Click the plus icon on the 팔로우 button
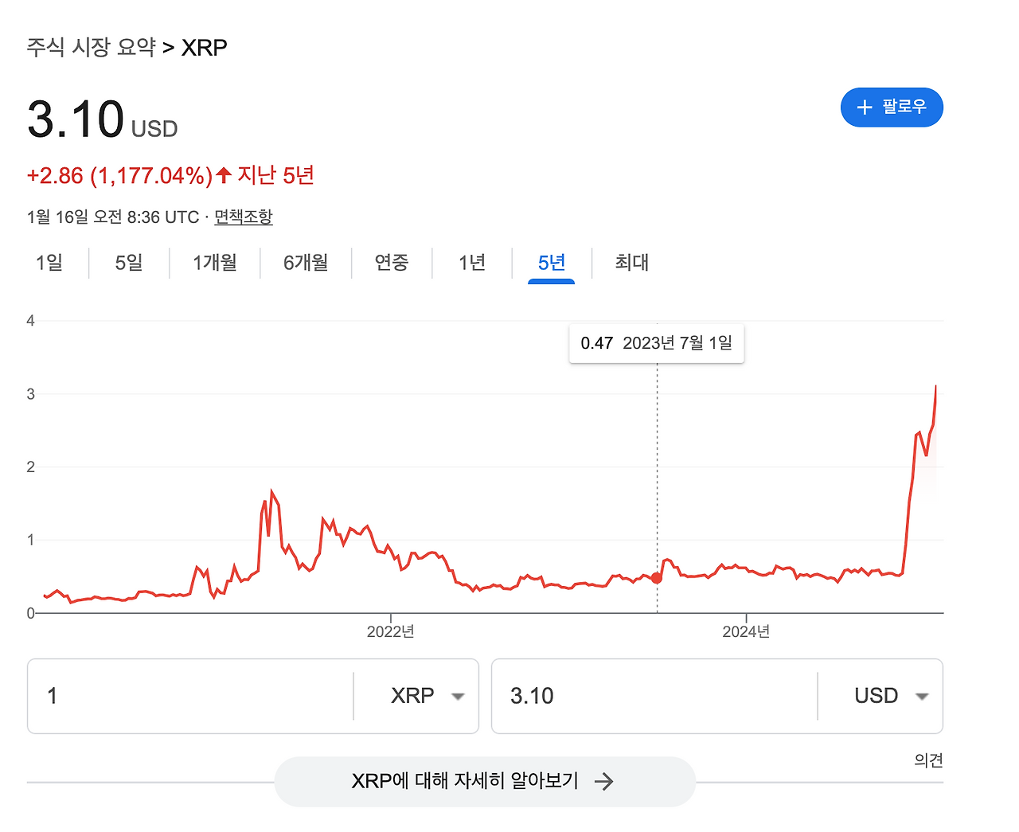 pos(865,107)
